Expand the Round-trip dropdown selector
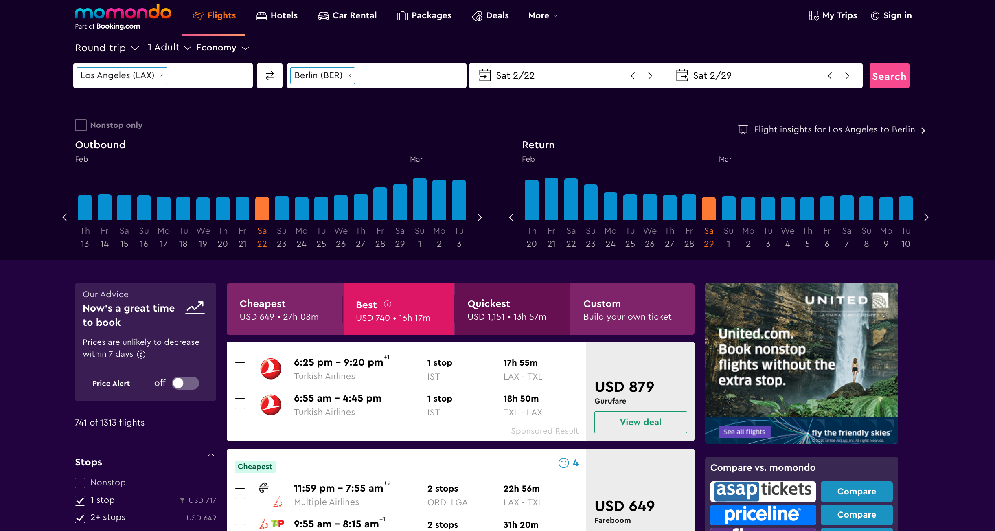This screenshot has height=531, width=995. [x=107, y=47]
